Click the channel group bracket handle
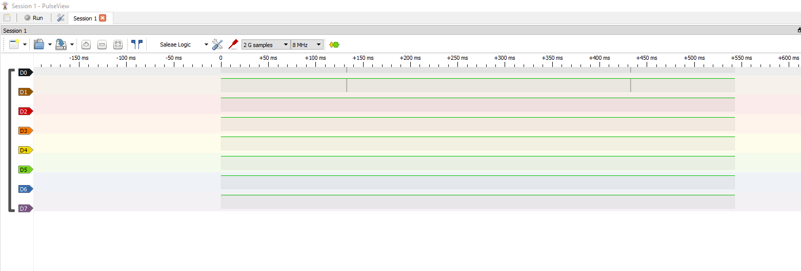 (x=10, y=140)
